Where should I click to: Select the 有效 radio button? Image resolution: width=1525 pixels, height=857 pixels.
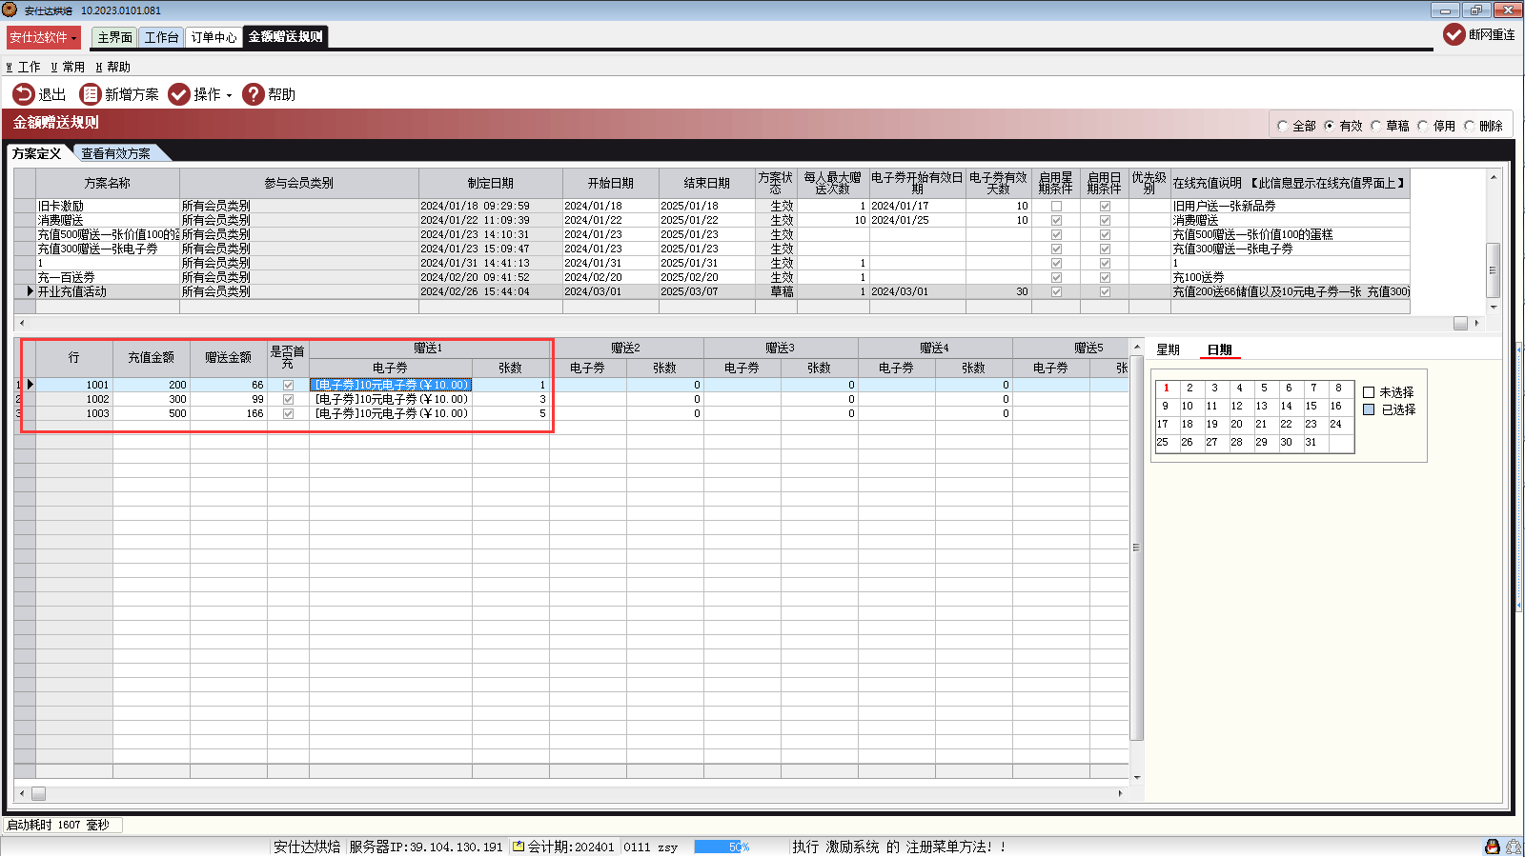click(1330, 126)
